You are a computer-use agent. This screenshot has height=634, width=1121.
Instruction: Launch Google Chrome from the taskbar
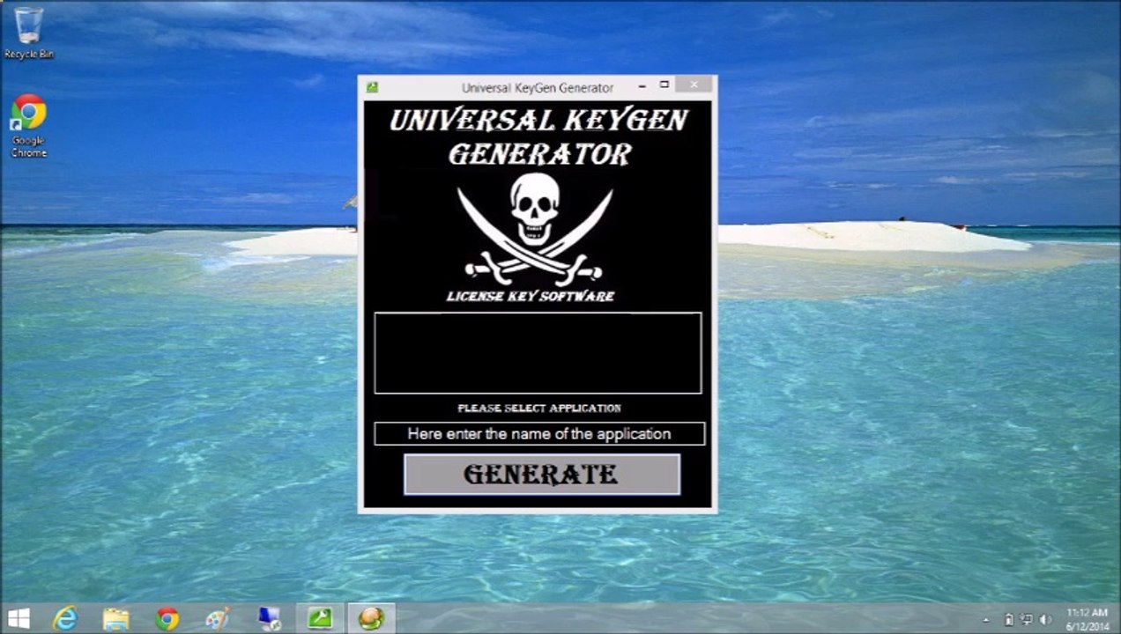click(167, 619)
